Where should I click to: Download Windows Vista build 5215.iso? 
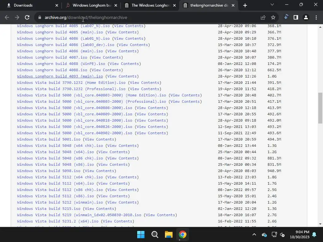[49, 209]
